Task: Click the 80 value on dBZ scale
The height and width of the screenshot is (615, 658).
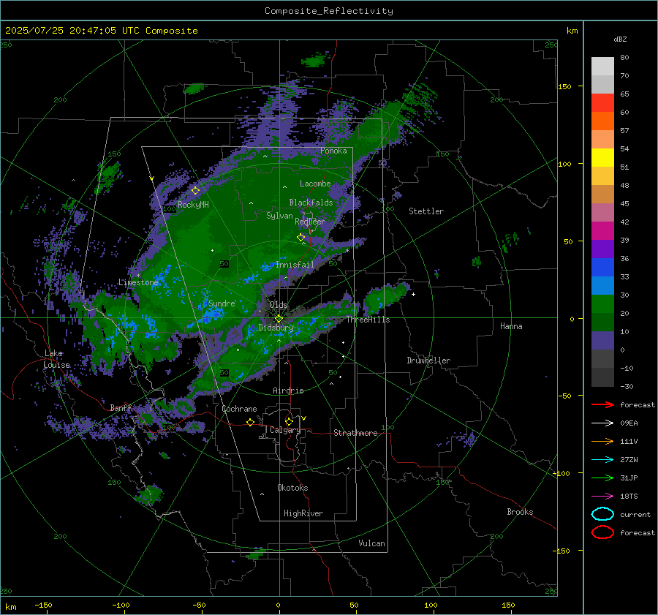Action: (x=624, y=58)
